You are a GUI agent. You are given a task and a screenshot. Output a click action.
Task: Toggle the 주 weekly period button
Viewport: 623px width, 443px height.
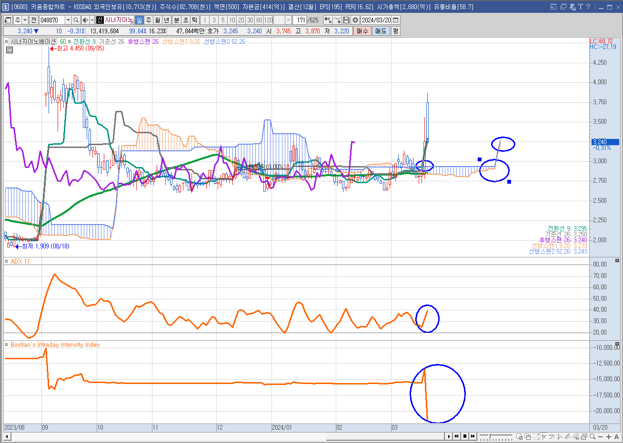149,20
